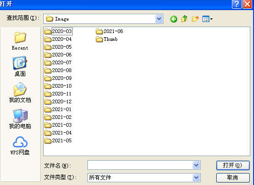
Task: Open the Views menu icon
Action: (x=208, y=19)
